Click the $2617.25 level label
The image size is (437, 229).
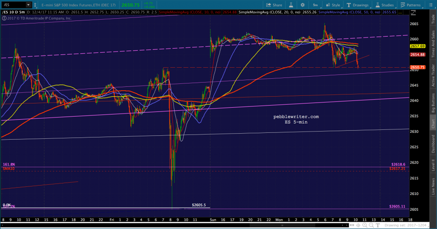click(x=397, y=169)
